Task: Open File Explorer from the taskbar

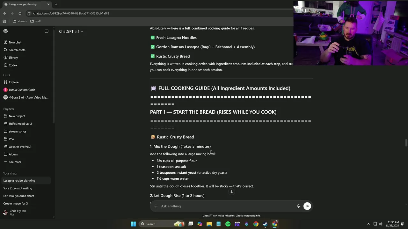Action: [x=209, y=224]
